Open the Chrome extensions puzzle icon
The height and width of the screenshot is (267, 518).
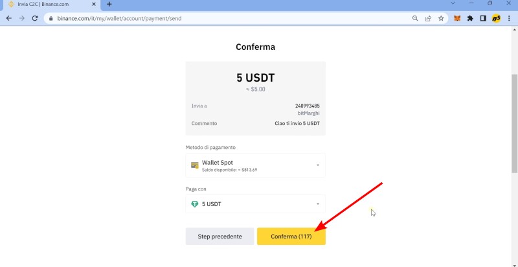(x=470, y=19)
